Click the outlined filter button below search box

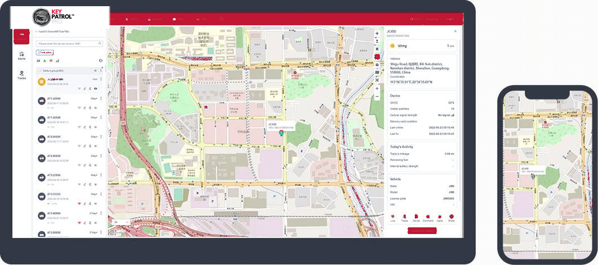click(45, 52)
